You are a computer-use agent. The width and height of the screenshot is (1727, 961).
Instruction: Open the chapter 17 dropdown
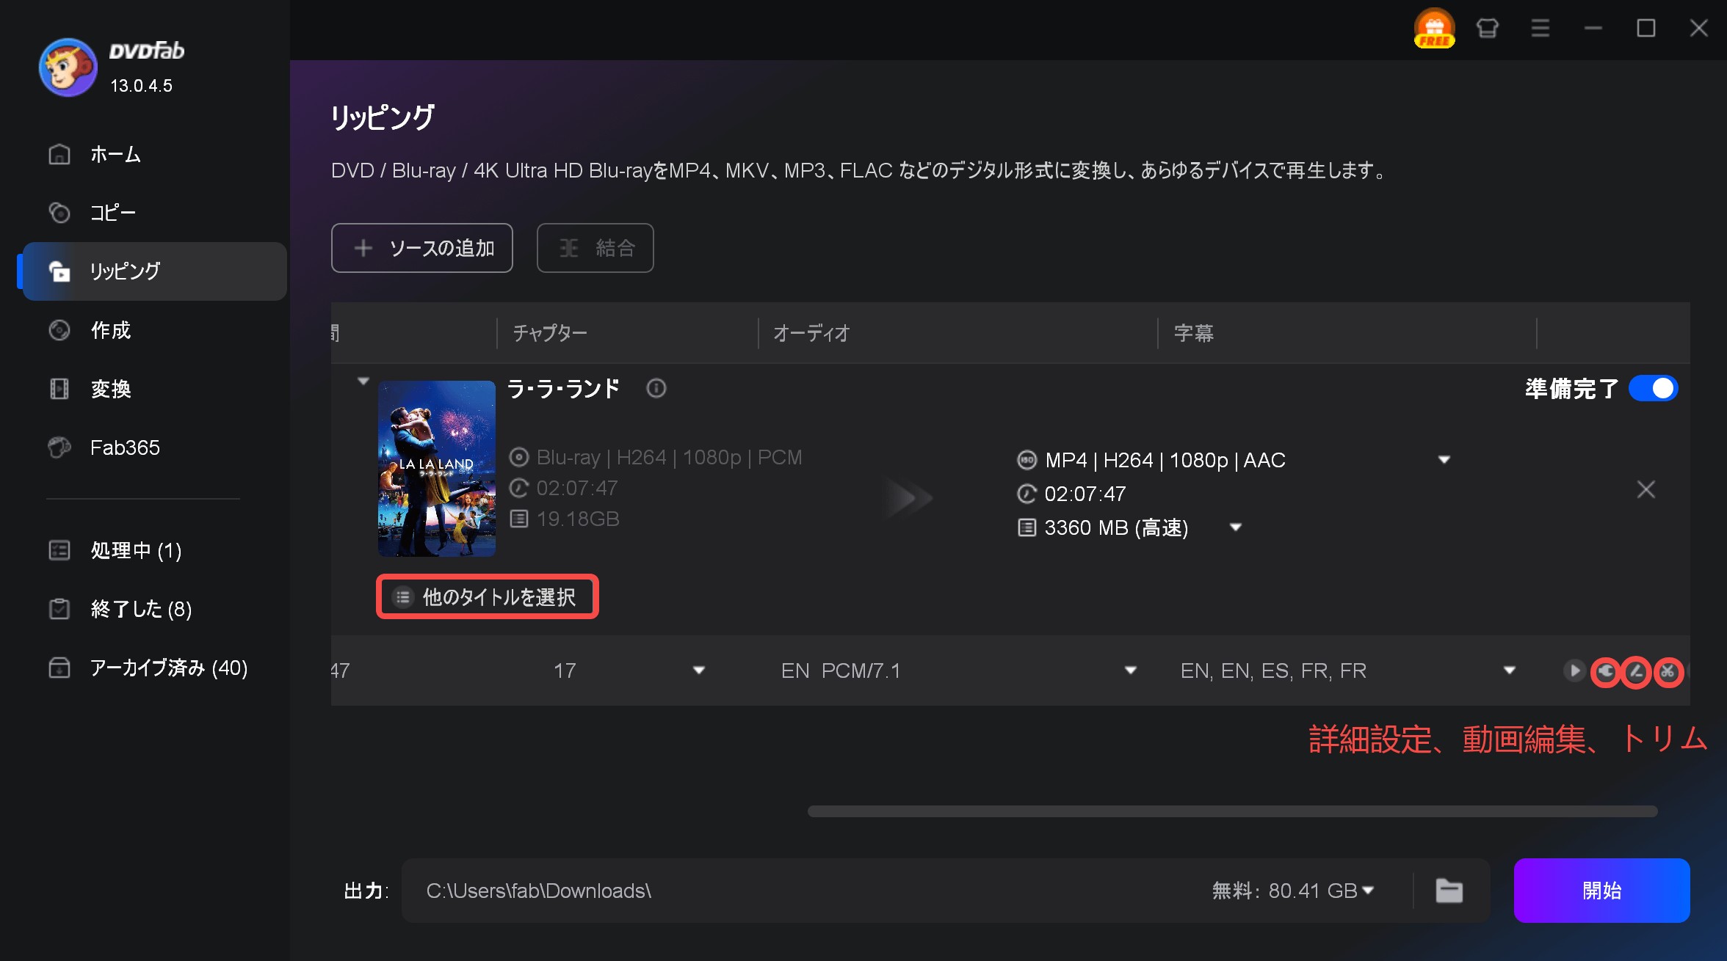tap(699, 670)
